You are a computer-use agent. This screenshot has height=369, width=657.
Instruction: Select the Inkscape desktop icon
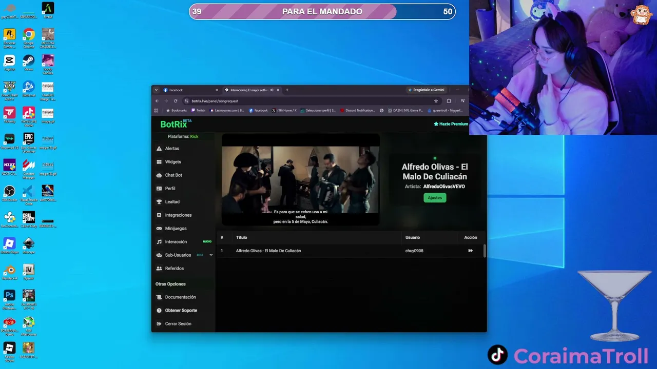(29, 246)
